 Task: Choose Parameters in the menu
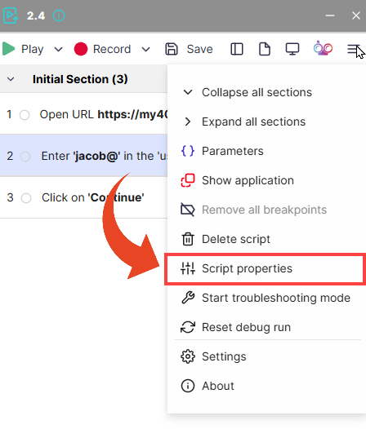(x=266, y=151)
